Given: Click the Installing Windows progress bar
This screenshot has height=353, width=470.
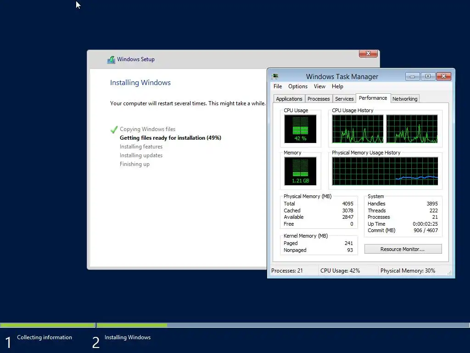Looking at the screenshot, I should pyautogui.click(x=283, y=325).
